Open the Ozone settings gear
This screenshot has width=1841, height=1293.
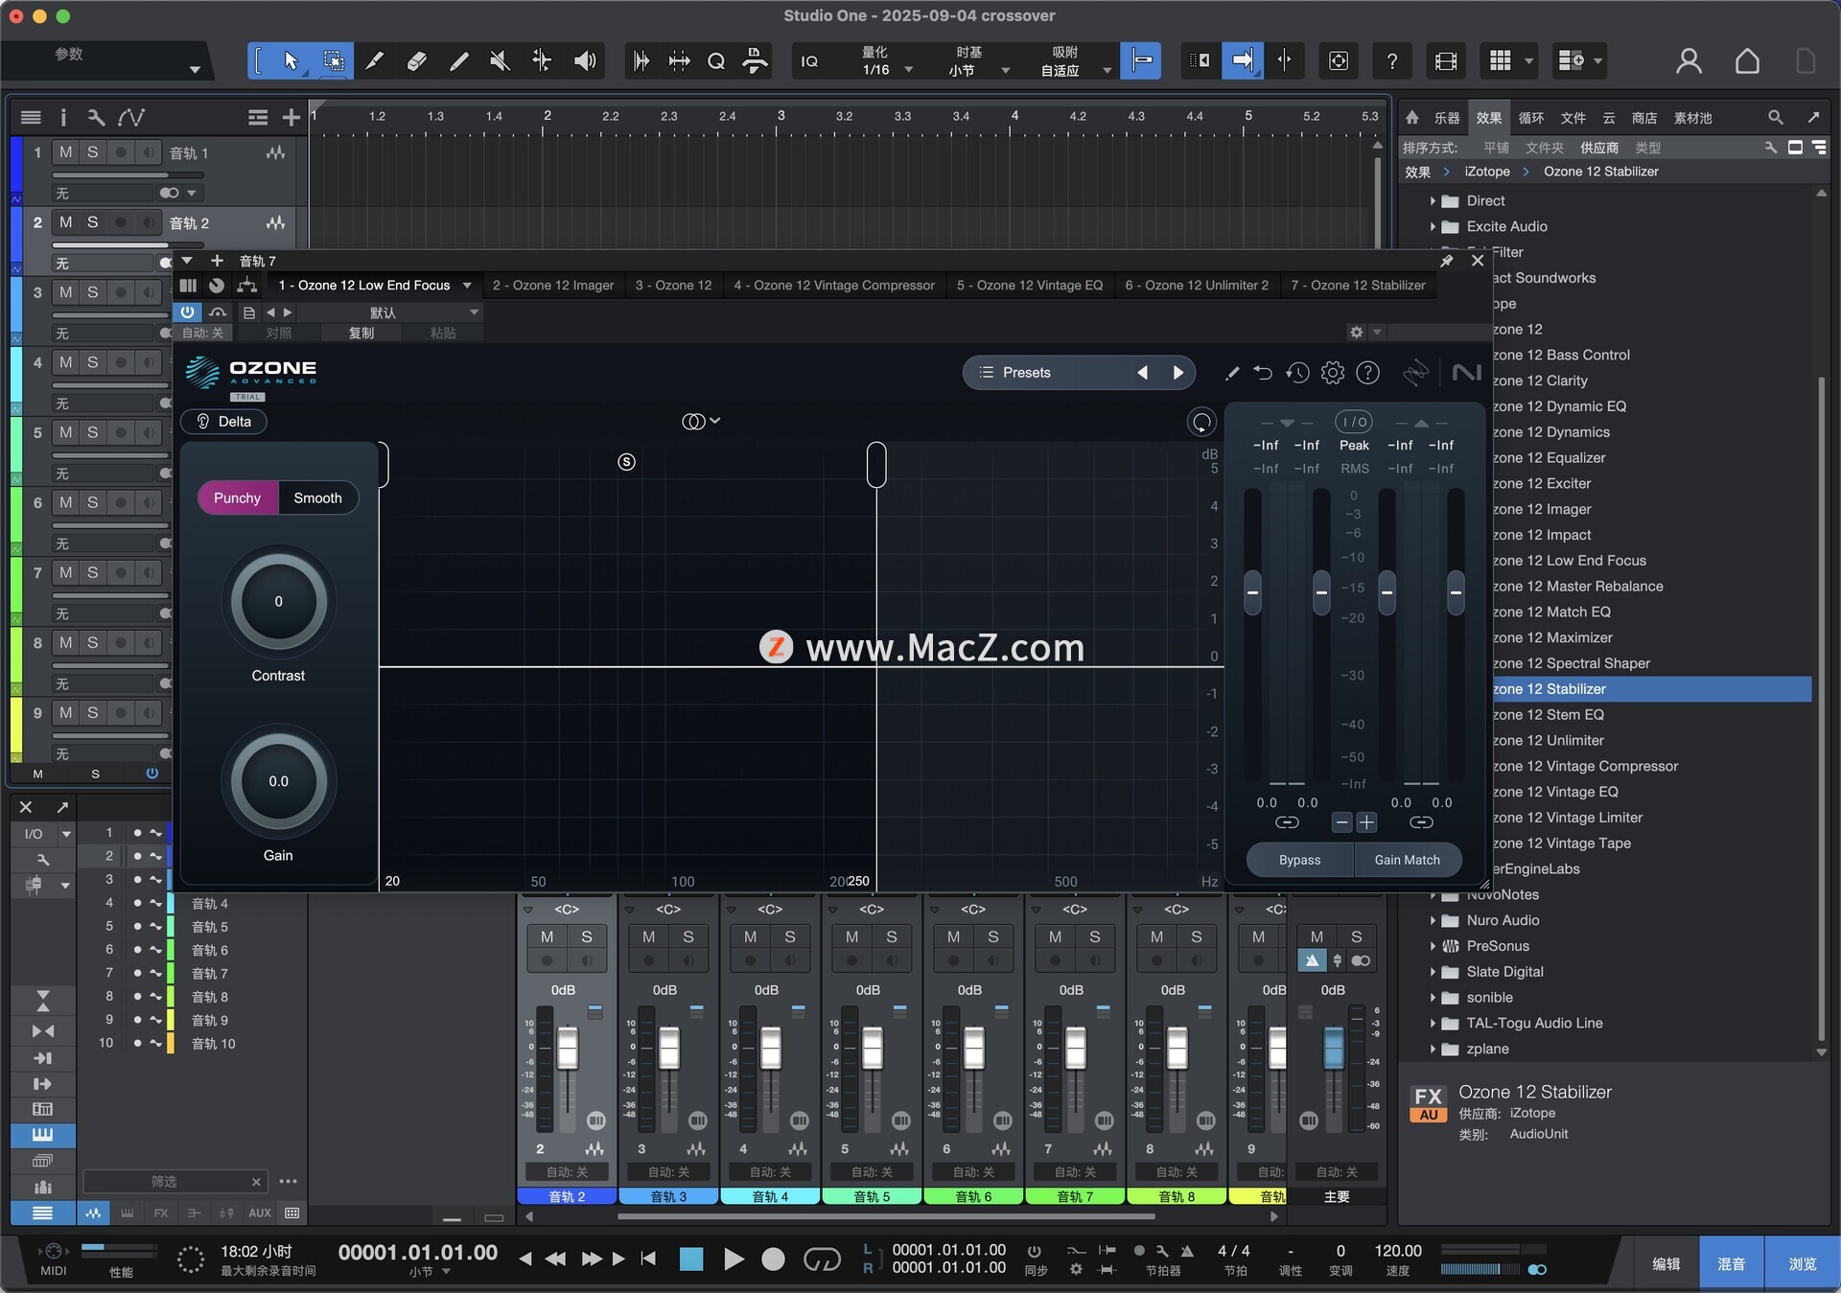click(1332, 373)
